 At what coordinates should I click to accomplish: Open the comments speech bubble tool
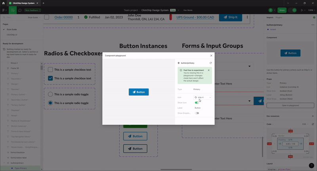(x=20, y=10)
